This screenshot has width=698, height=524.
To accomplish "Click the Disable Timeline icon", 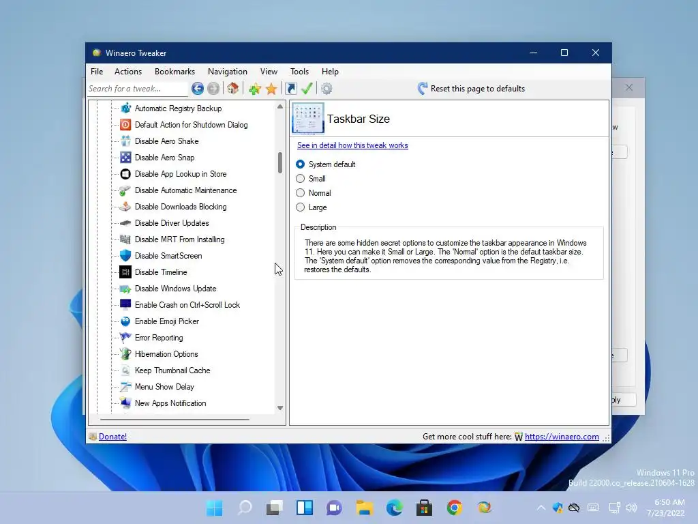I will (x=125, y=272).
